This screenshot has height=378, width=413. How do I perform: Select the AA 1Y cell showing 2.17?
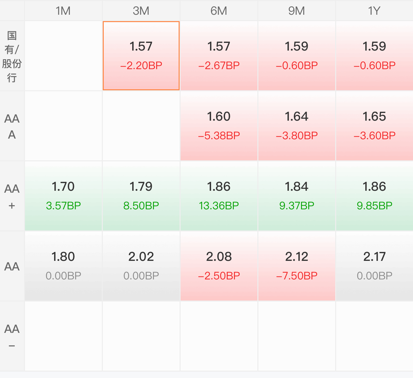(x=375, y=266)
